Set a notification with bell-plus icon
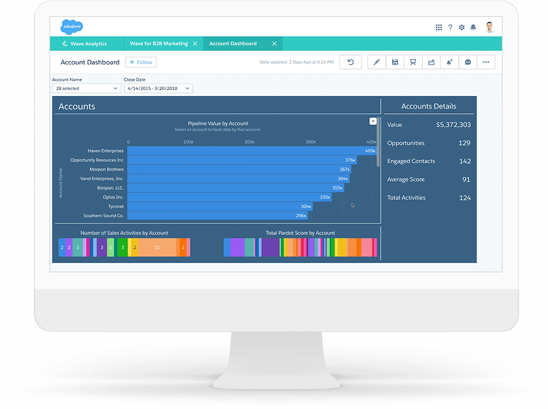Screen dimensions: 548x409 pos(450,62)
